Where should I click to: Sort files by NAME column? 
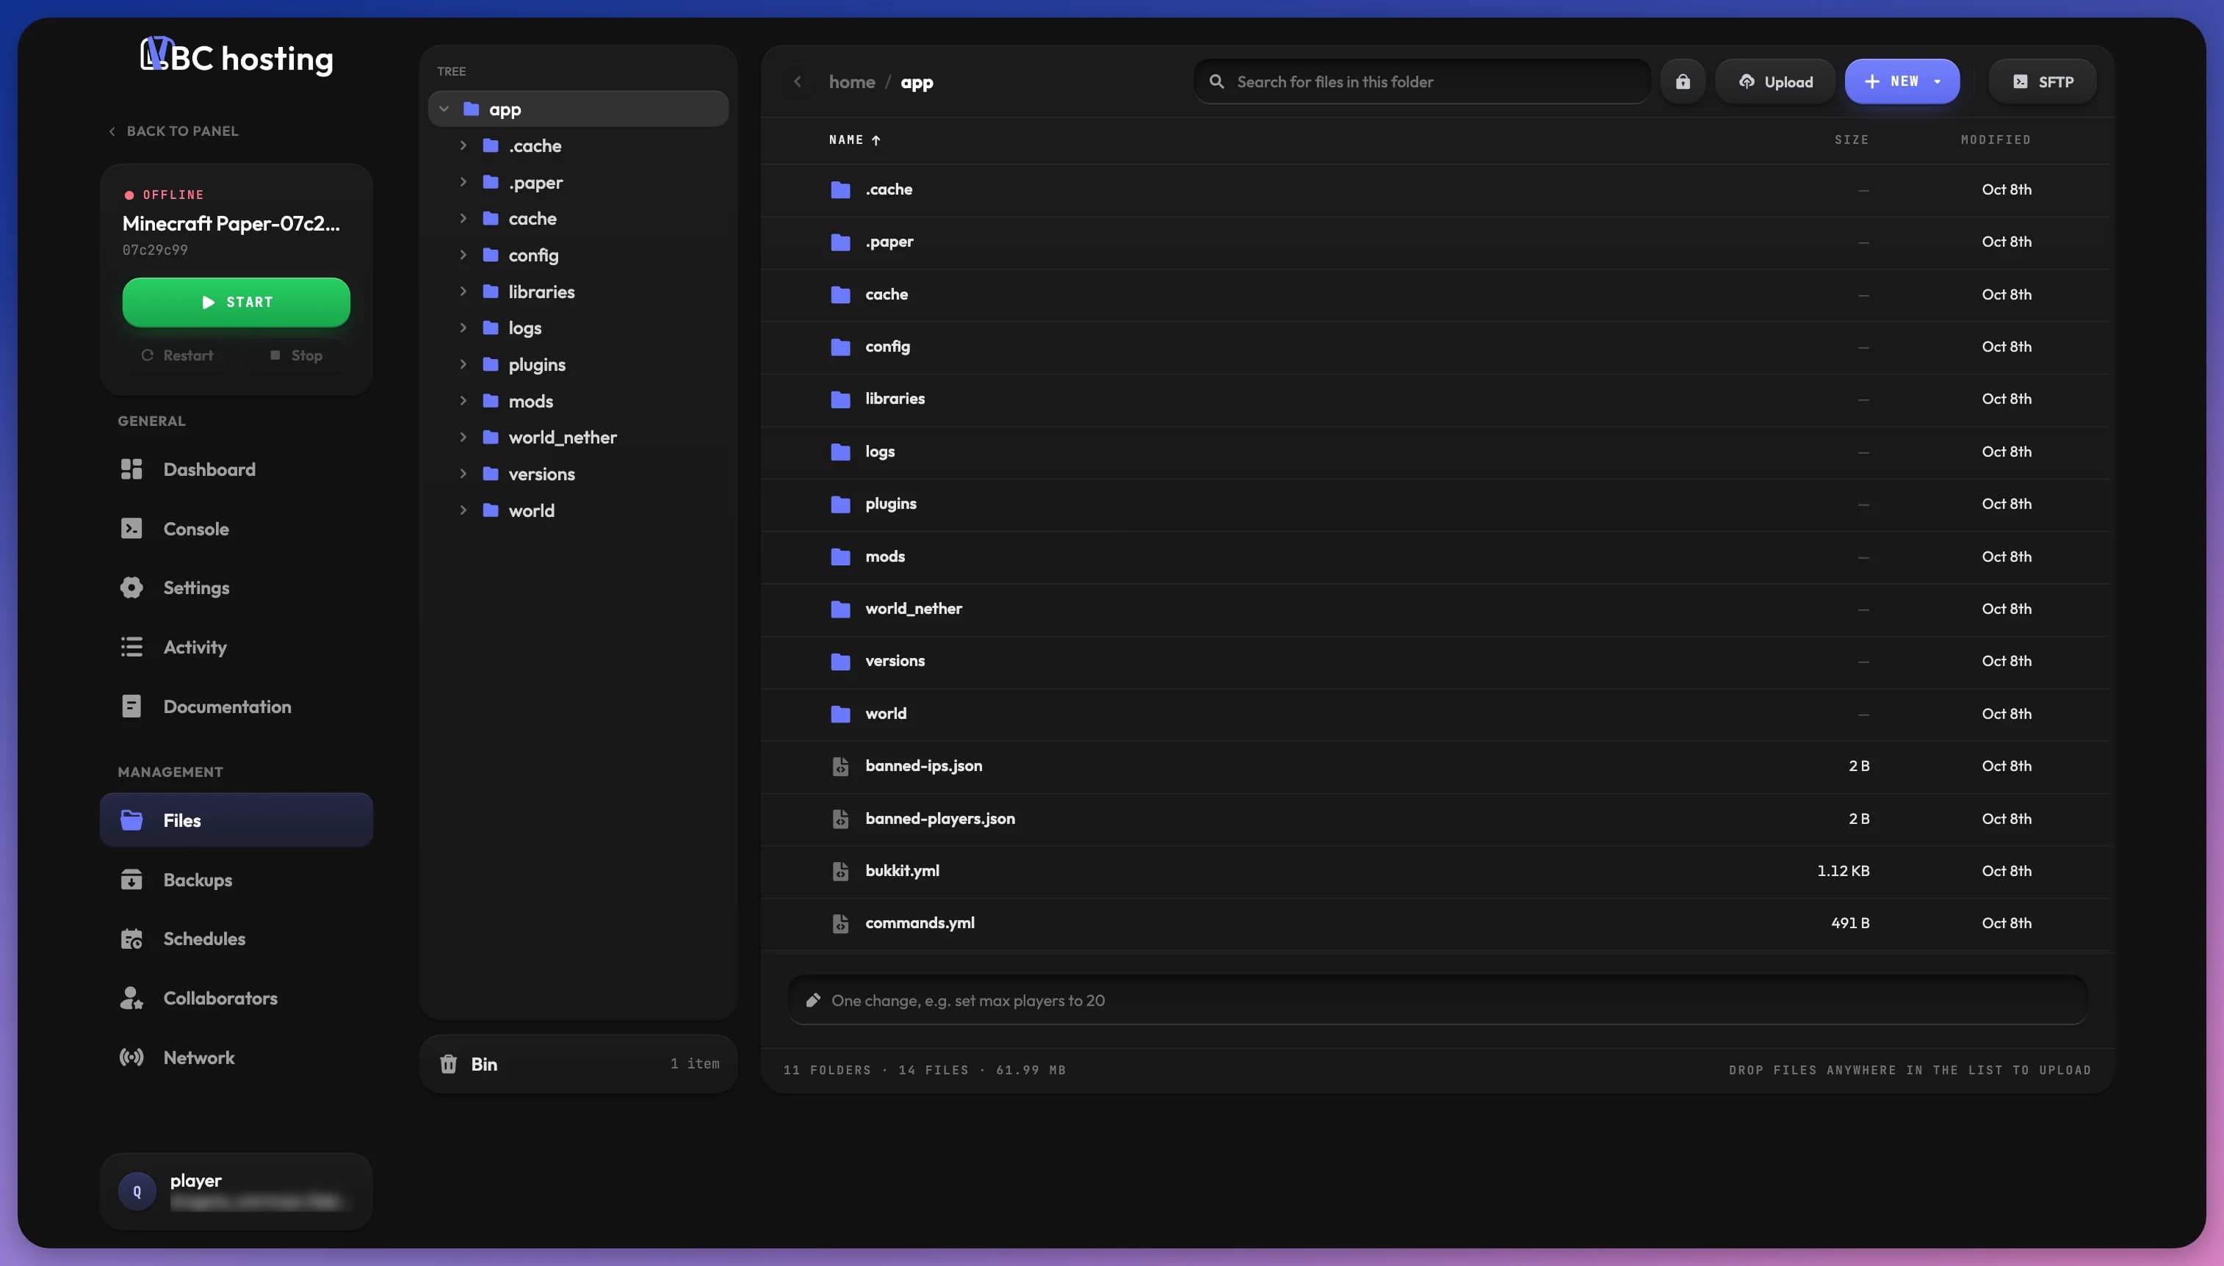pos(855,140)
